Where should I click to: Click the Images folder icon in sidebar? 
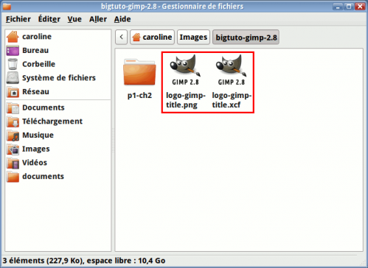(13, 149)
